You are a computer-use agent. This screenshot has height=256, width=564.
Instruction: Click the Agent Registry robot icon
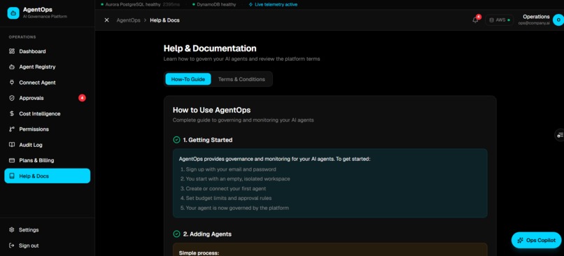12,67
